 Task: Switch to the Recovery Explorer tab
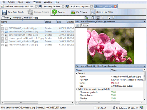52,6
